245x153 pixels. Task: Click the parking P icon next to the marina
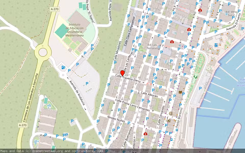coord(200,88)
